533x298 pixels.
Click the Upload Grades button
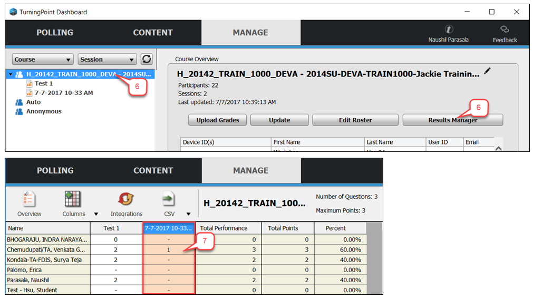(218, 120)
